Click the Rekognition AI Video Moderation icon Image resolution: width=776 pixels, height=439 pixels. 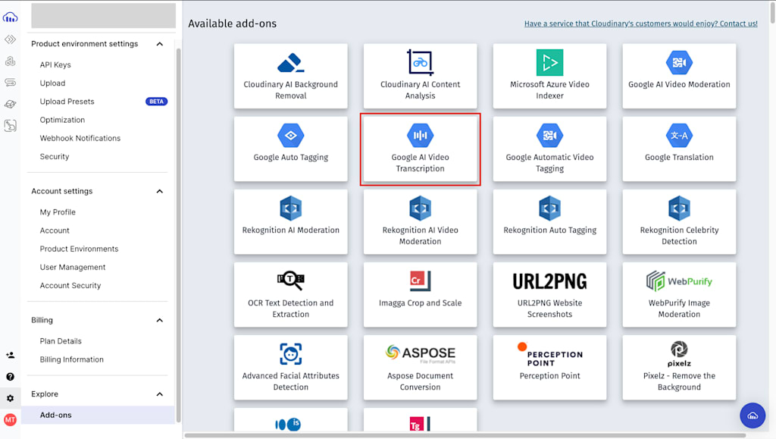(420, 209)
